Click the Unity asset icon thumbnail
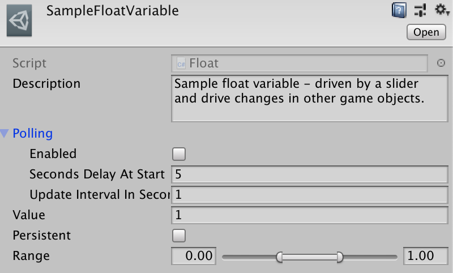This screenshot has height=273, width=453. 19,20
